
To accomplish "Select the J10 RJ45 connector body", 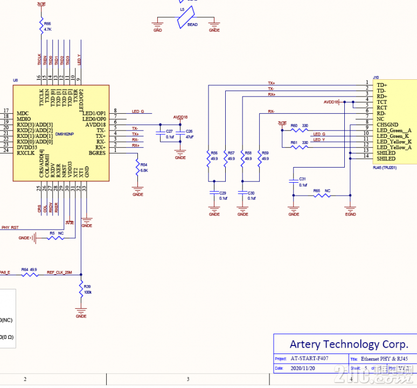I will pyautogui.click(x=395, y=122).
